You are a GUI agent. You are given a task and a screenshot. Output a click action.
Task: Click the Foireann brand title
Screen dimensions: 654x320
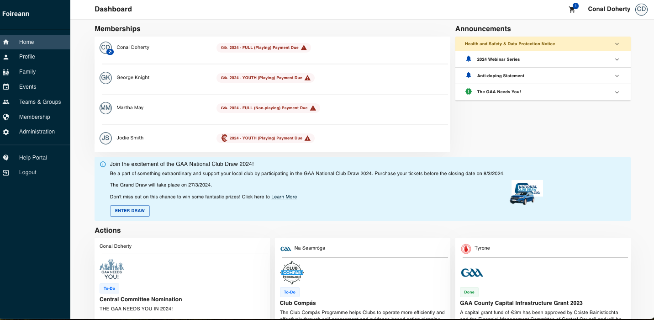pos(16,14)
